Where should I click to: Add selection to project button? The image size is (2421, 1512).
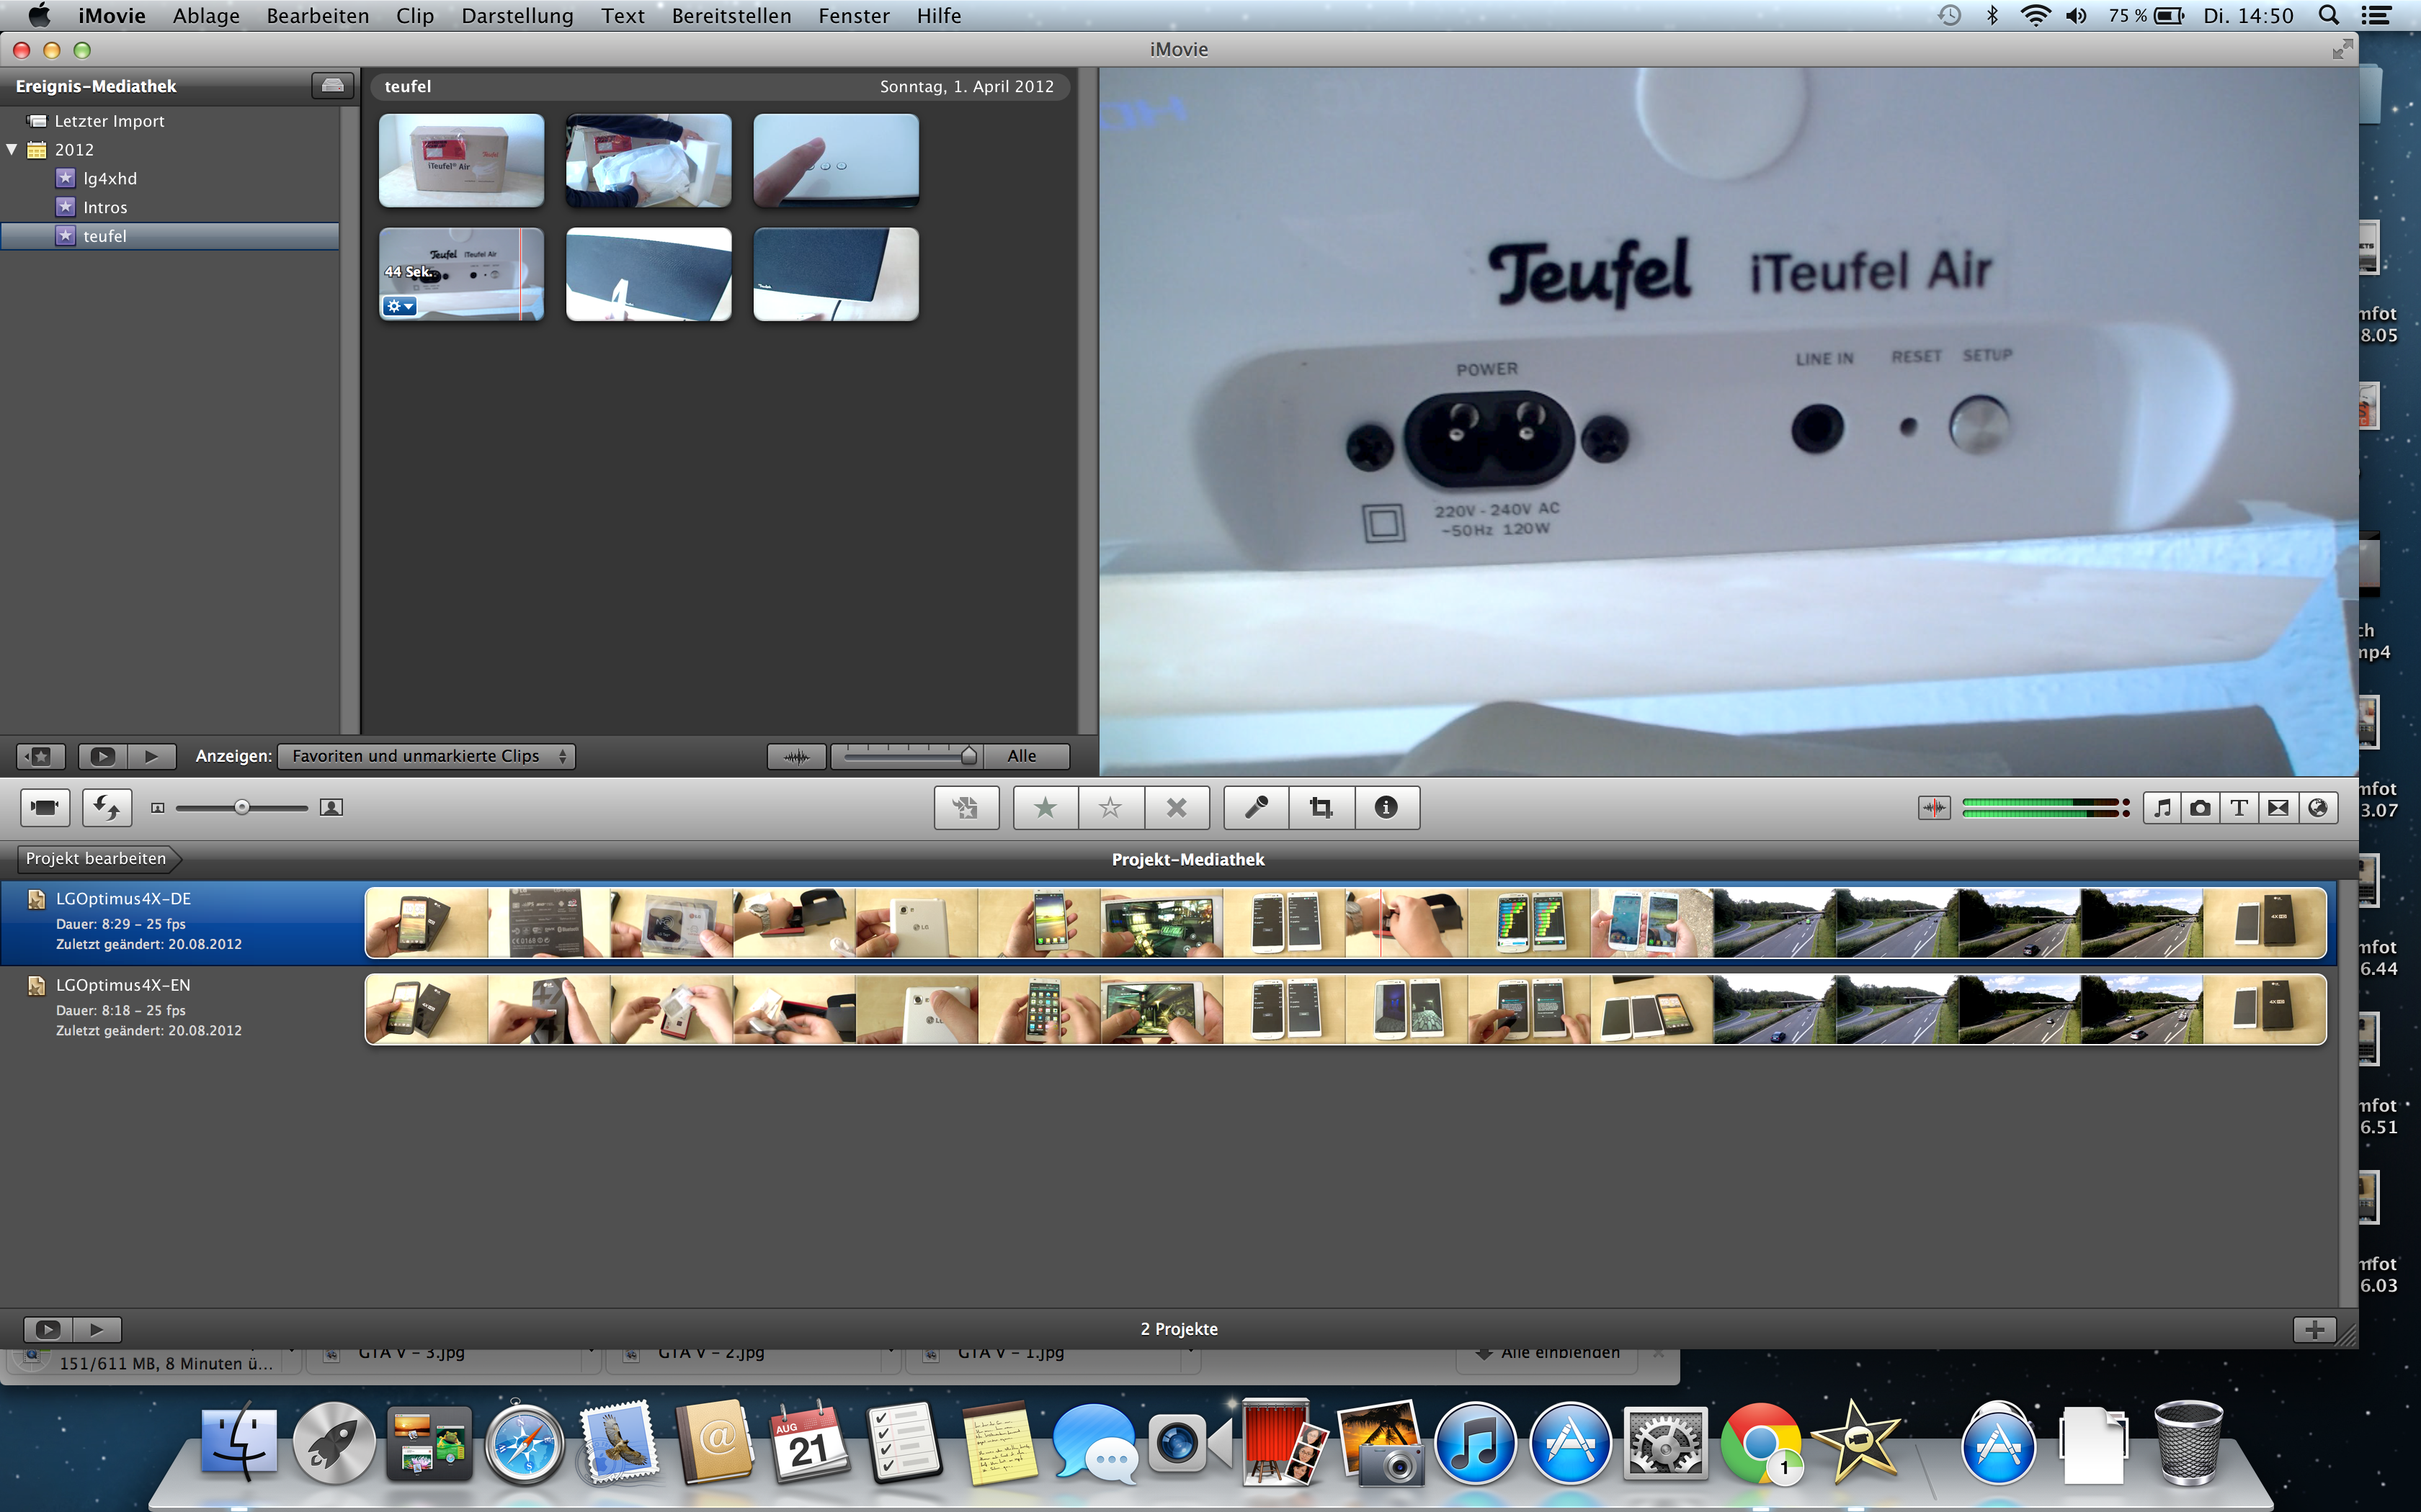966,807
